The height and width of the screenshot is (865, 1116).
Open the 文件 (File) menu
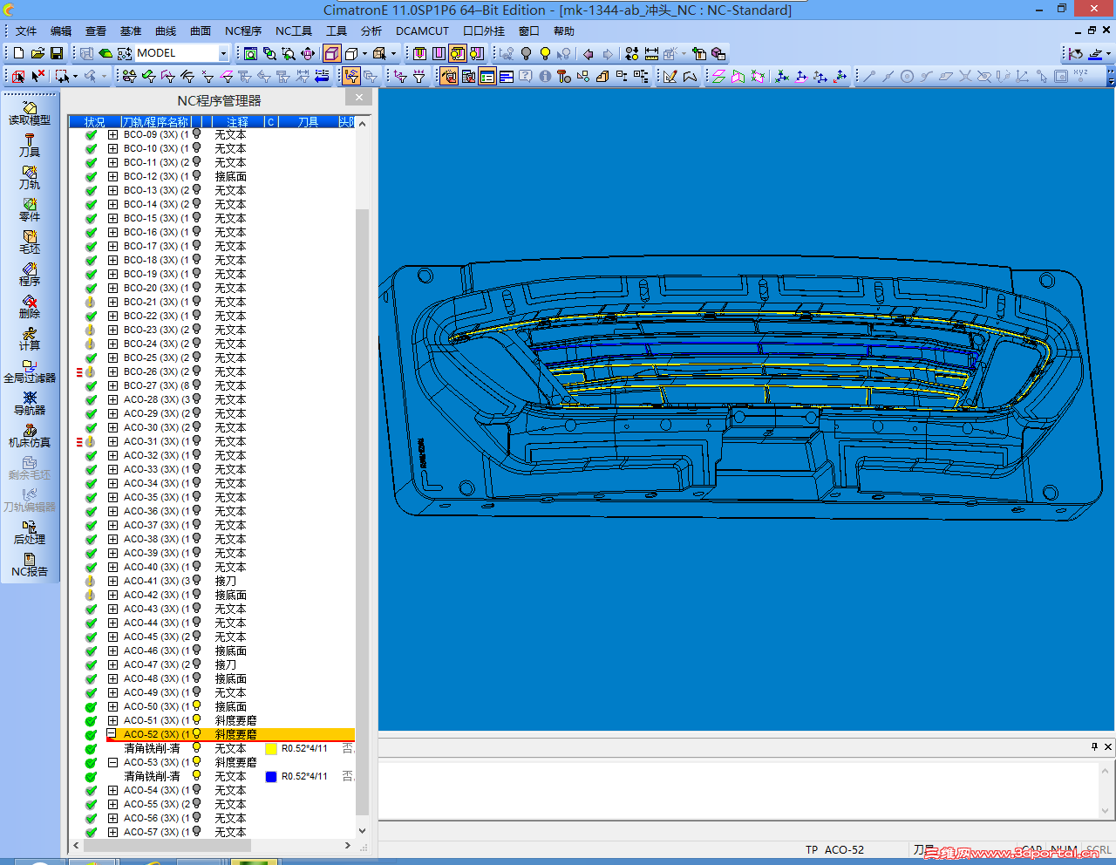(26, 31)
